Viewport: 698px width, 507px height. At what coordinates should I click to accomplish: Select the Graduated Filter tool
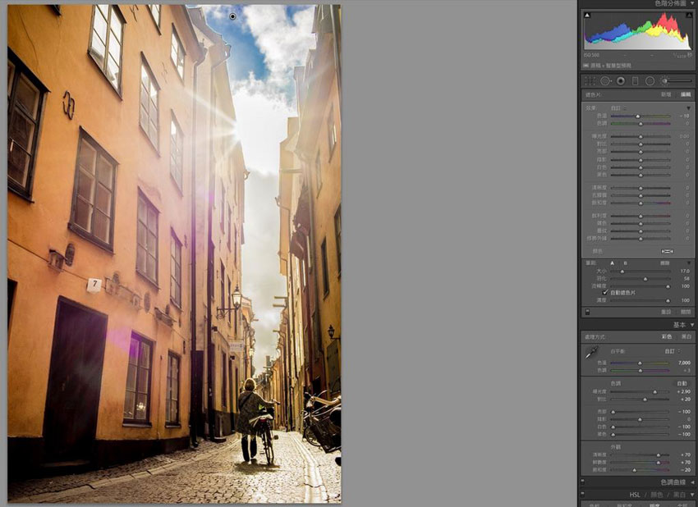(x=636, y=81)
